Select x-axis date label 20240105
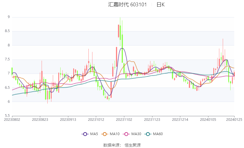Screen dimensions: 244x148 click(x=208, y=120)
